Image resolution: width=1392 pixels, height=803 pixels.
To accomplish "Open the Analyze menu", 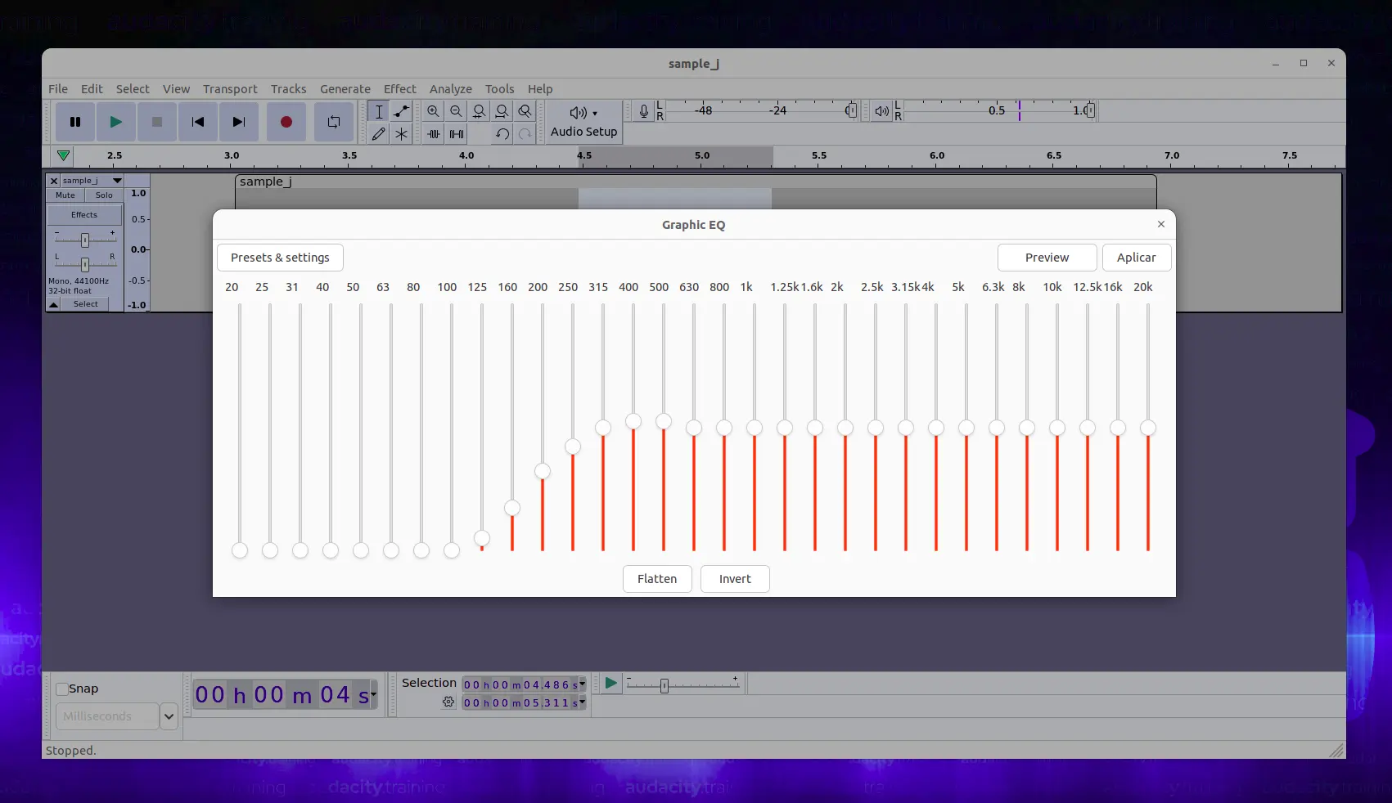I will pyautogui.click(x=451, y=89).
